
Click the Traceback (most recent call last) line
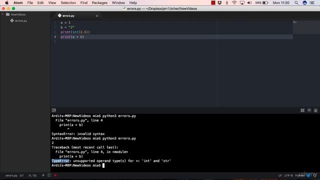click(x=84, y=147)
